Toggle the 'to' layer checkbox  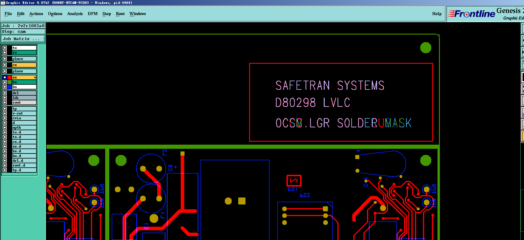click(x=5, y=48)
